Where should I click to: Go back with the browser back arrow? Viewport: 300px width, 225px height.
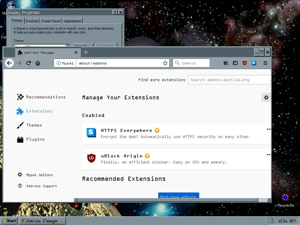9,63
